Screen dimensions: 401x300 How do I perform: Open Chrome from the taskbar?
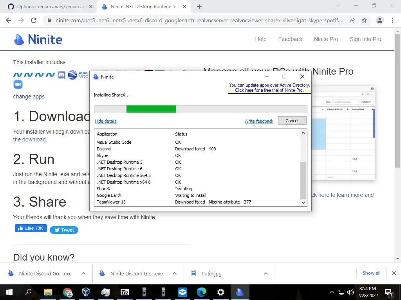67,292
